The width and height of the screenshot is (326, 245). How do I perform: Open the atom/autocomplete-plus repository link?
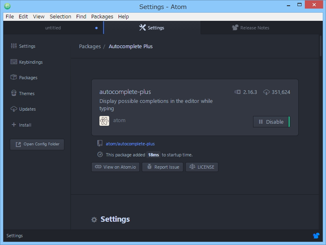click(130, 144)
